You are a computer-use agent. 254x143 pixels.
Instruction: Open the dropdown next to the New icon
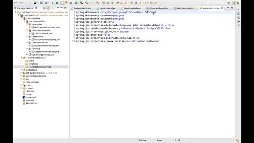(x=18, y=3)
